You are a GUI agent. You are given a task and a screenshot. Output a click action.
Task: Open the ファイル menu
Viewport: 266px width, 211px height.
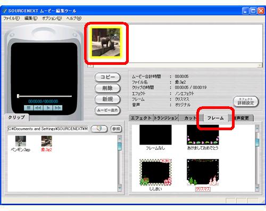12,18
